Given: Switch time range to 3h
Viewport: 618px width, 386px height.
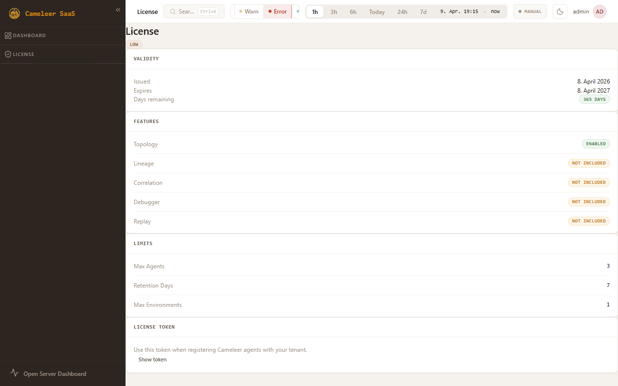Looking at the screenshot, I should (x=334, y=12).
